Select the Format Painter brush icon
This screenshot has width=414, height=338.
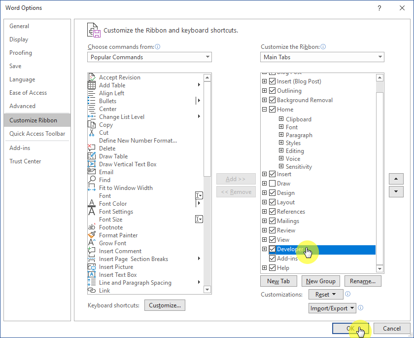(x=92, y=235)
